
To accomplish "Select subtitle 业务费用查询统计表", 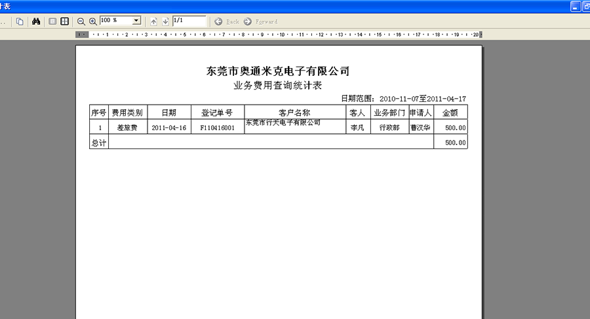I will pos(278,86).
